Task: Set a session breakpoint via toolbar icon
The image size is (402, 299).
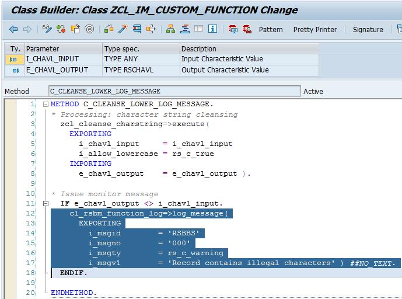Action: click(233, 29)
